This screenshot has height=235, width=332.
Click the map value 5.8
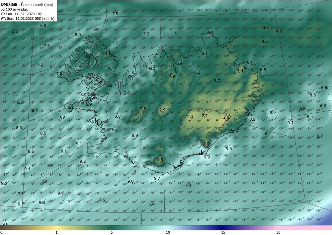point(302,109)
